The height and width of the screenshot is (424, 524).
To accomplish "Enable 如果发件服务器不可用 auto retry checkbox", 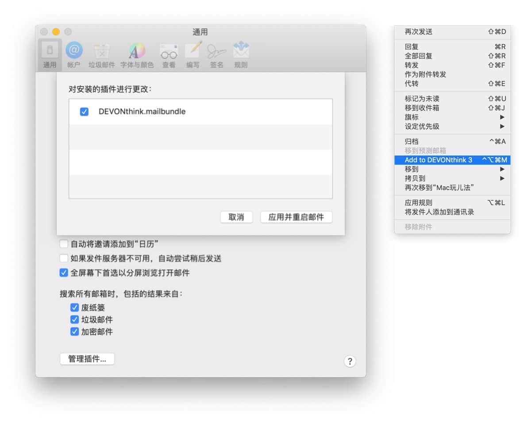I will (x=63, y=258).
